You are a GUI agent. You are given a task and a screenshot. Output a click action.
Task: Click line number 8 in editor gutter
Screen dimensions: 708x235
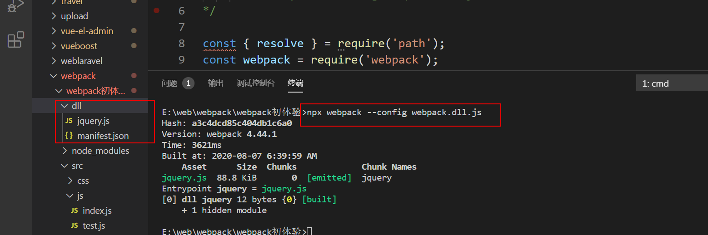(x=182, y=44)
